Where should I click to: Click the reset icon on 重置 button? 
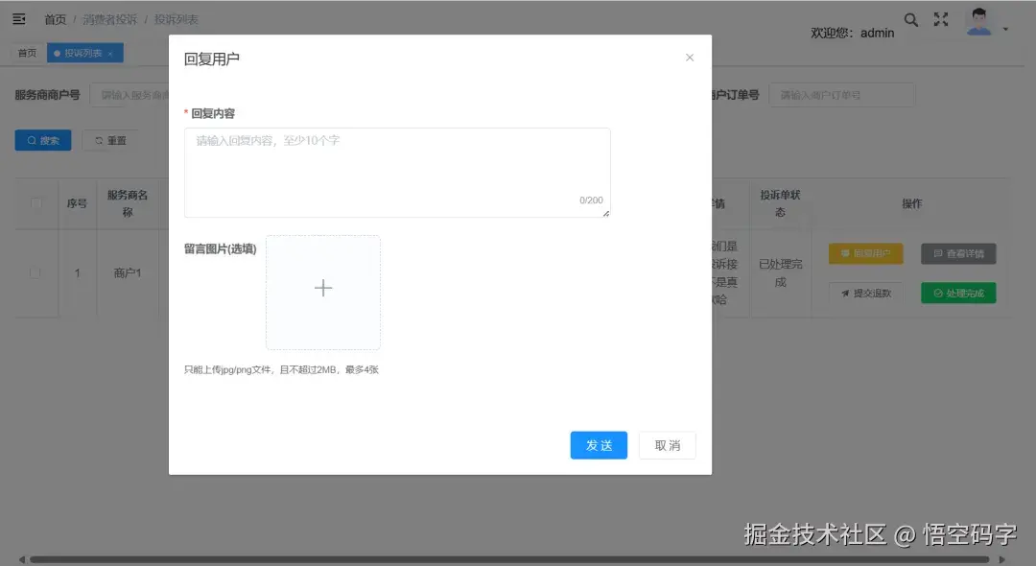(98, 140)
